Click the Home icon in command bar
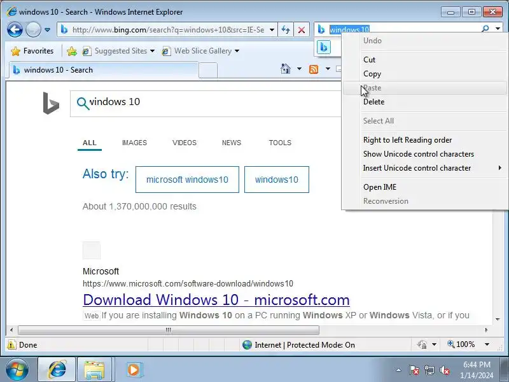This screenshot has width=509, height=382. coord(286,69)
